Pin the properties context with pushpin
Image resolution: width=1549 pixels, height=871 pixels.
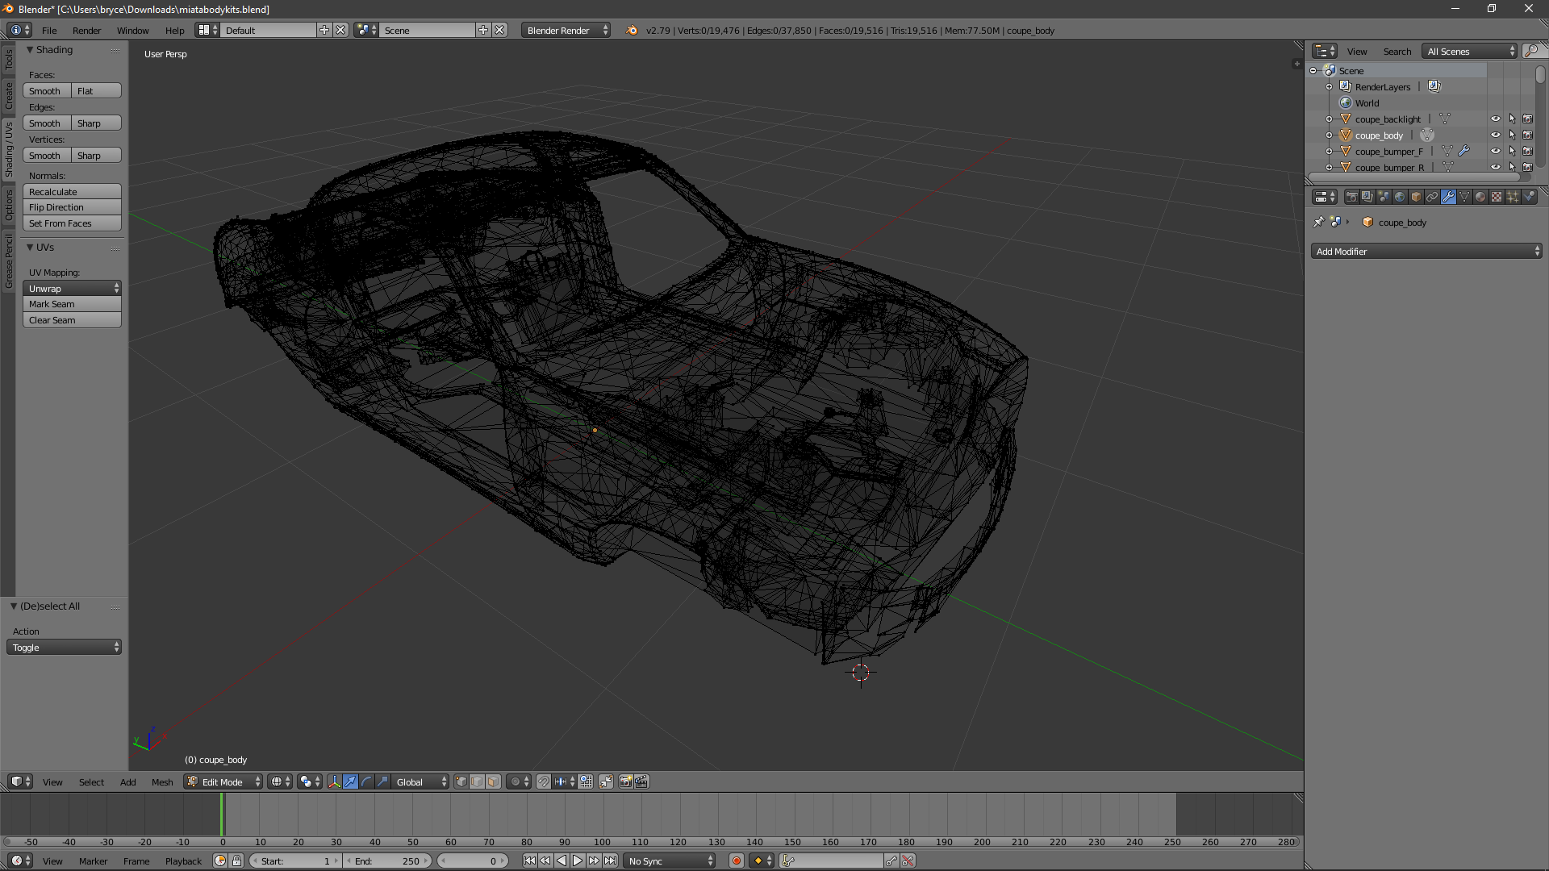pos(1318,222)
